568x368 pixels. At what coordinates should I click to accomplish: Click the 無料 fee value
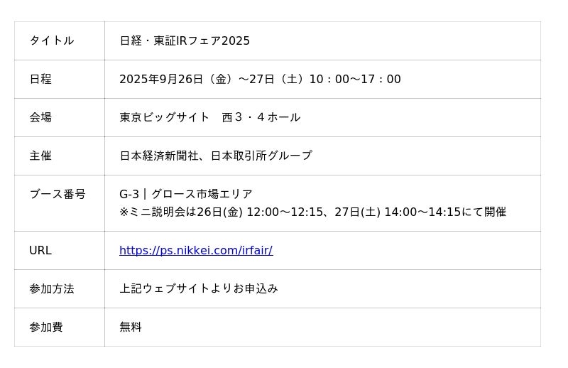[131, 328]
